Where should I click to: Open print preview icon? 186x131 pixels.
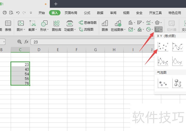coord(11,13)
